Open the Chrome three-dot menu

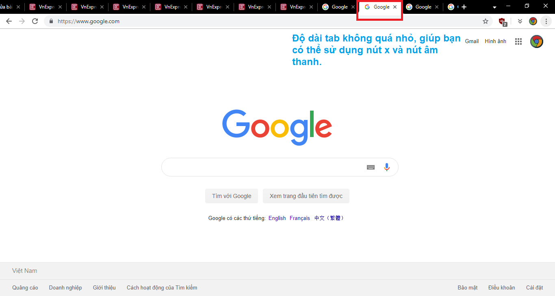pos(546,21)
